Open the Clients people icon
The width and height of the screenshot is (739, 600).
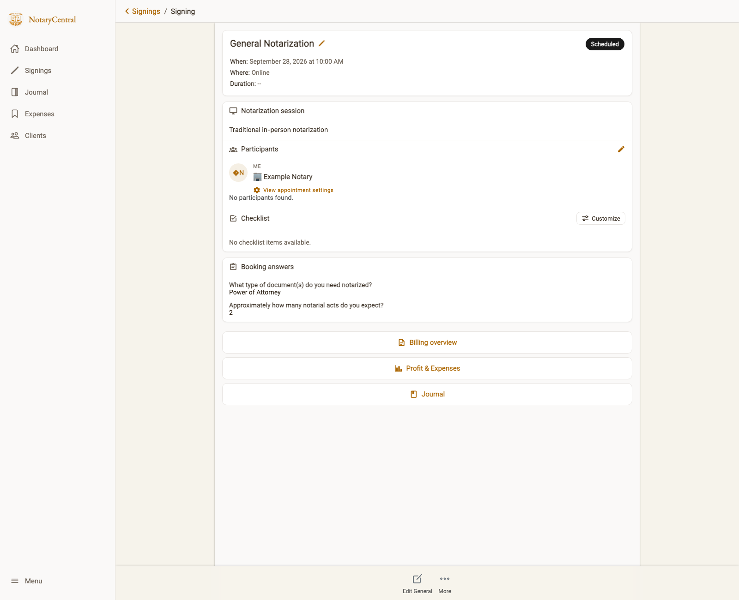(x=15, y=135)
